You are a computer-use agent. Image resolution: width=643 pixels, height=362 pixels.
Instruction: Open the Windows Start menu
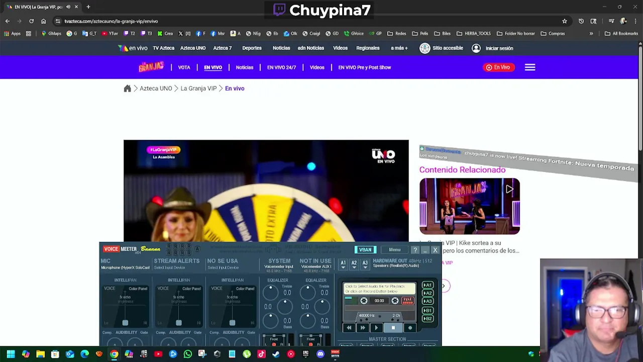(11, 354)
